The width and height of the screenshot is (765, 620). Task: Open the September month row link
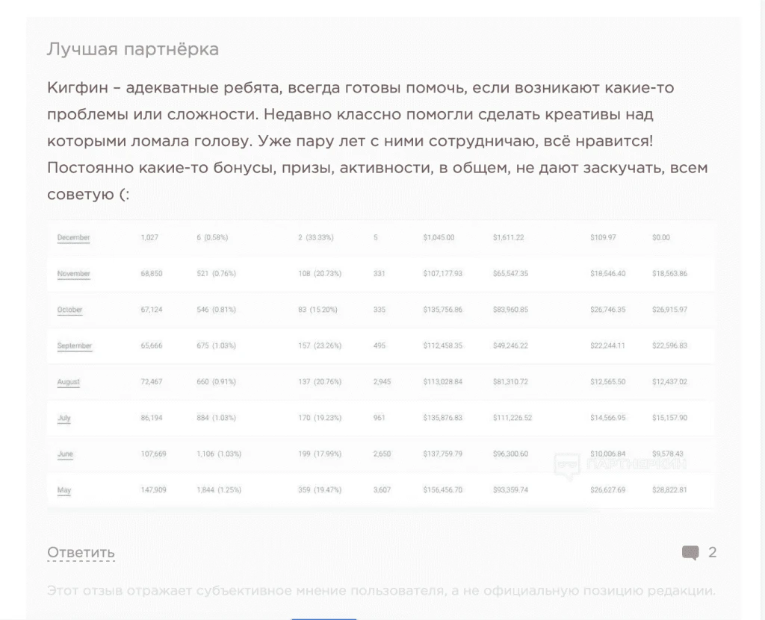tap(75, 345)
